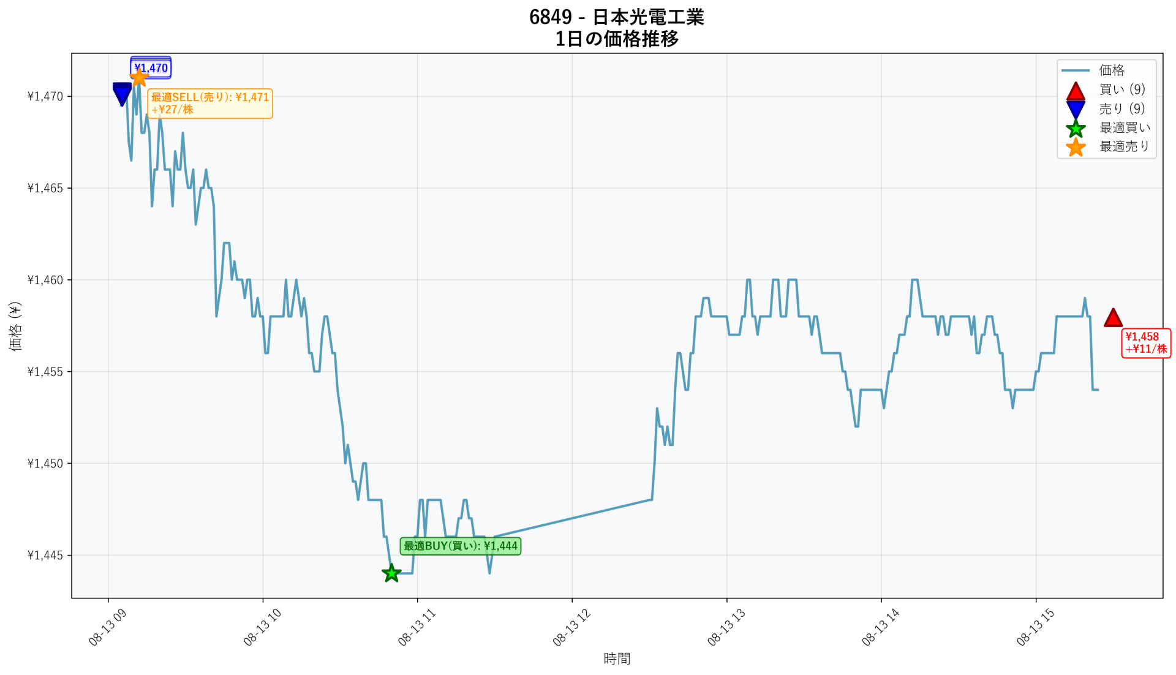Click the orange optimal sell star marker

pyautogui.click(x=140, y=77)
